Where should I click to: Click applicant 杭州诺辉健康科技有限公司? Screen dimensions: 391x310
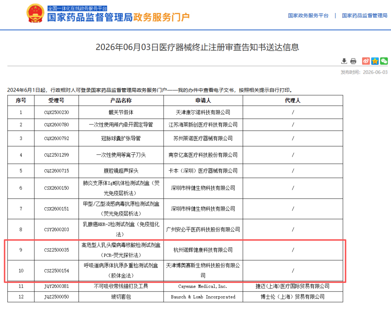point(203,250)
